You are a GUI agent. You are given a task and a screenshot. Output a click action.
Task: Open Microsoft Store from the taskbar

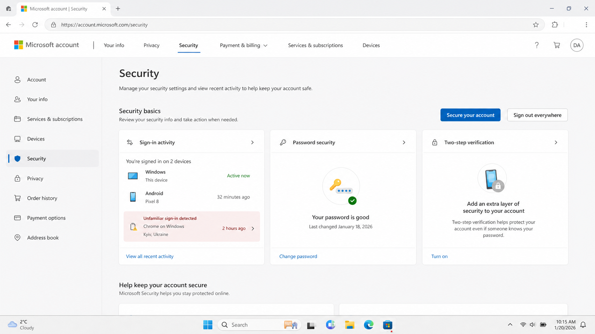click(x=388, y=325)
